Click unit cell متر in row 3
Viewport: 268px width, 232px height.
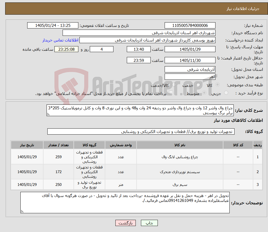121,185
